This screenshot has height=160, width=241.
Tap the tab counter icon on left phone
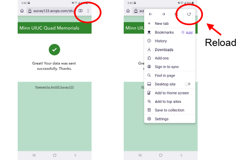click(x=80, y=11)
